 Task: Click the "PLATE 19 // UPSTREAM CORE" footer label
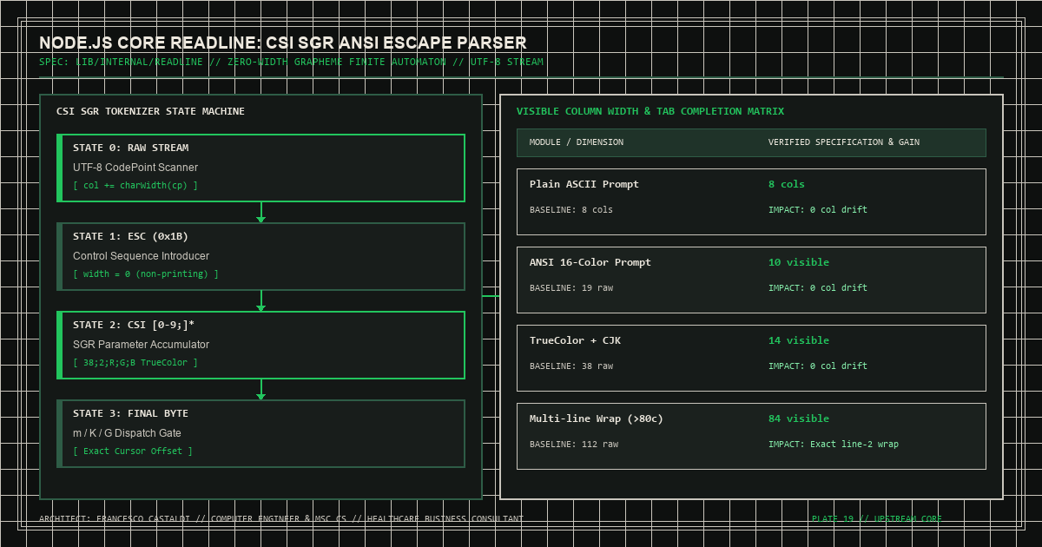click(x=877, y=519)
